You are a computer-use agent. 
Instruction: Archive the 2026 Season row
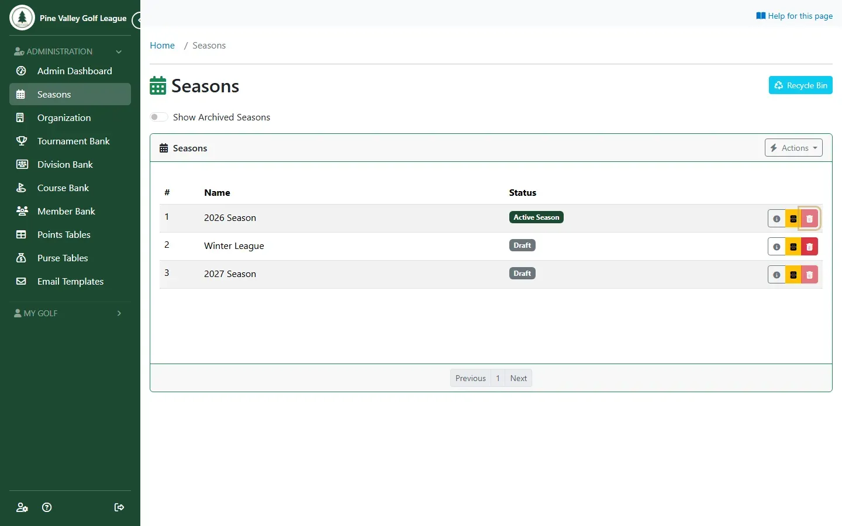click(x=793, y=219)
